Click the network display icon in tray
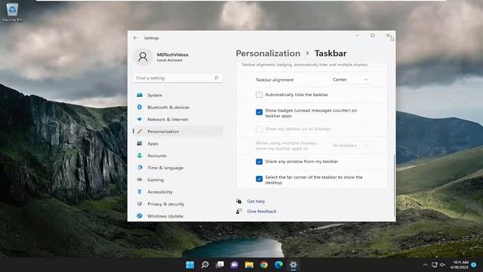The height and width of the screenshot is (272, 483). (x=435, y=264)
